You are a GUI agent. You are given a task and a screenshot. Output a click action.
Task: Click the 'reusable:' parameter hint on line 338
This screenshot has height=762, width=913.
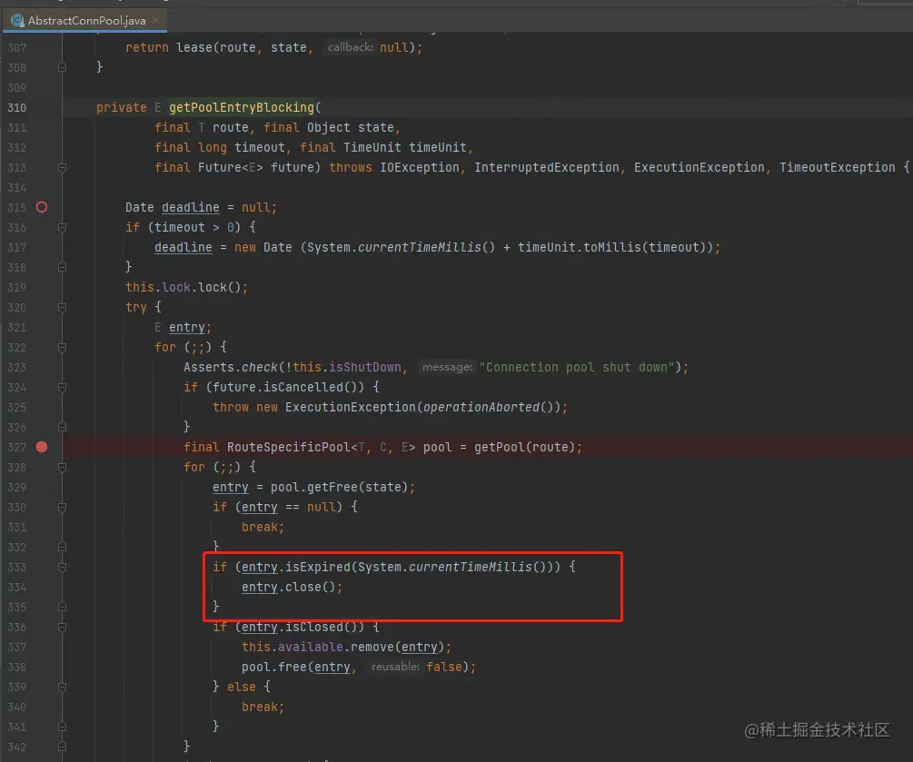click(395, 667)
